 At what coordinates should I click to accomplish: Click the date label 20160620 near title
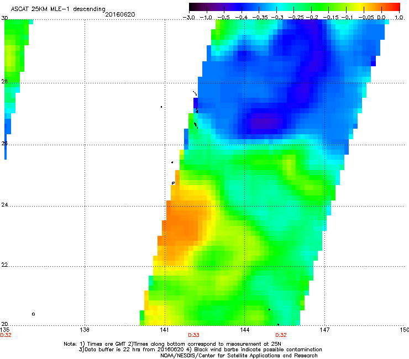pos(120,14)
